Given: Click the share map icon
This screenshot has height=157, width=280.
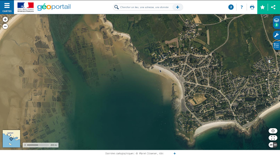Looking at the screenshot, I should (273, 7).
